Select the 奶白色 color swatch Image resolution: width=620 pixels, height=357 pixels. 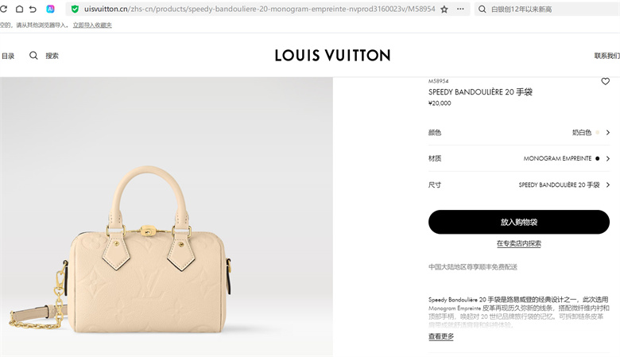(x=598, y=133)
